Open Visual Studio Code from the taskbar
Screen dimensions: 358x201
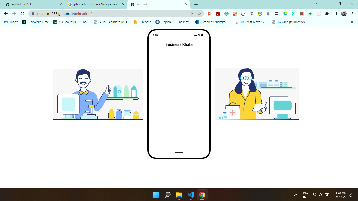tap(191, 195)
